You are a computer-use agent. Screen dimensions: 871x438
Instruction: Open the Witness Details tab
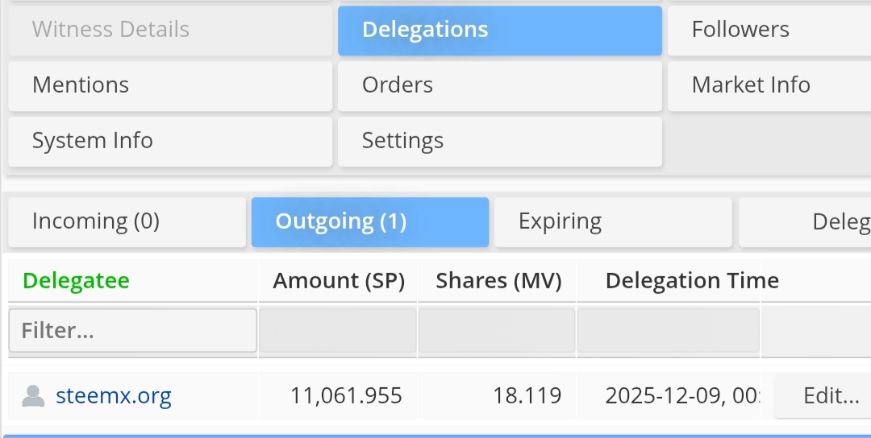(170, 31)
